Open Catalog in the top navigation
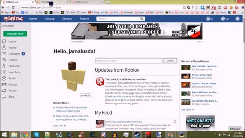Viewport: 245px width, 138px height. [50, 19]
